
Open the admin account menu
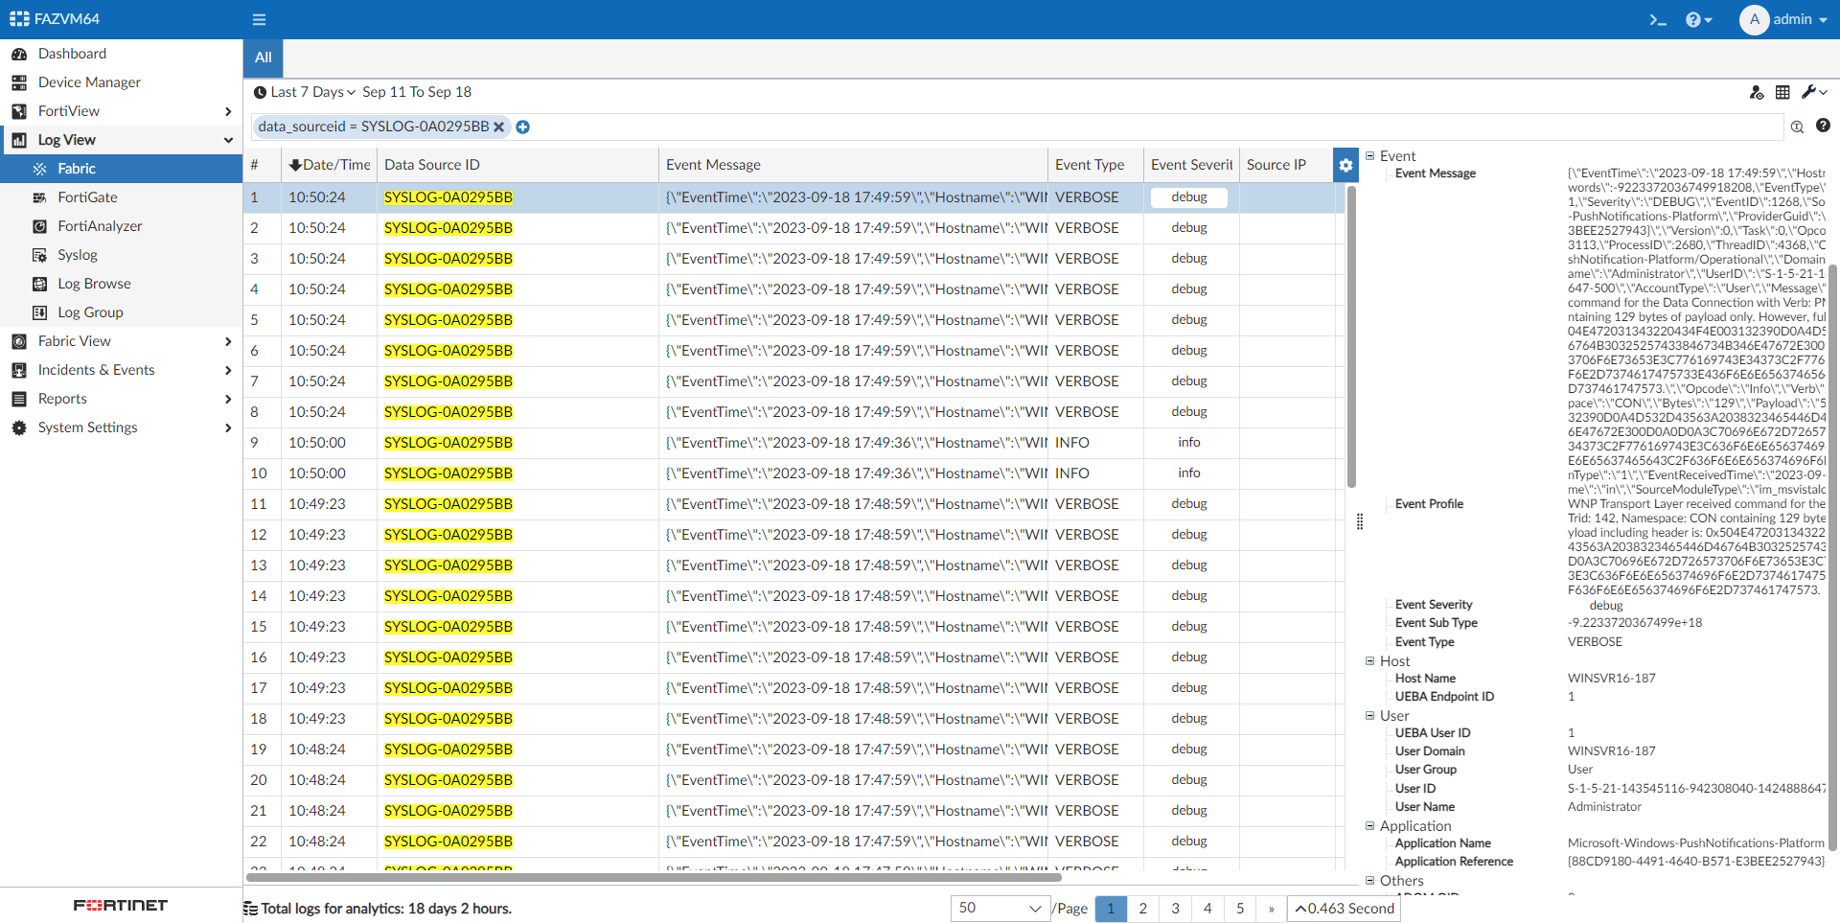(x=1784, y=19)
